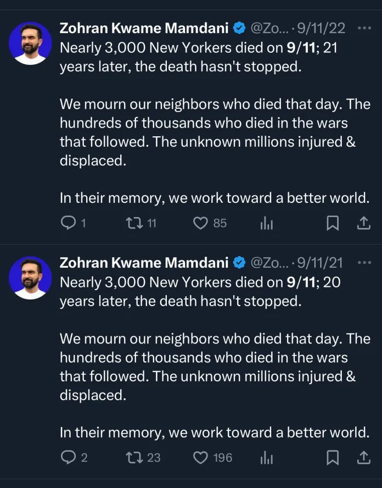Open more options on 9/11/22 tweet
The height and width of the screenshot is (488, 382).
tap(364, 27)
